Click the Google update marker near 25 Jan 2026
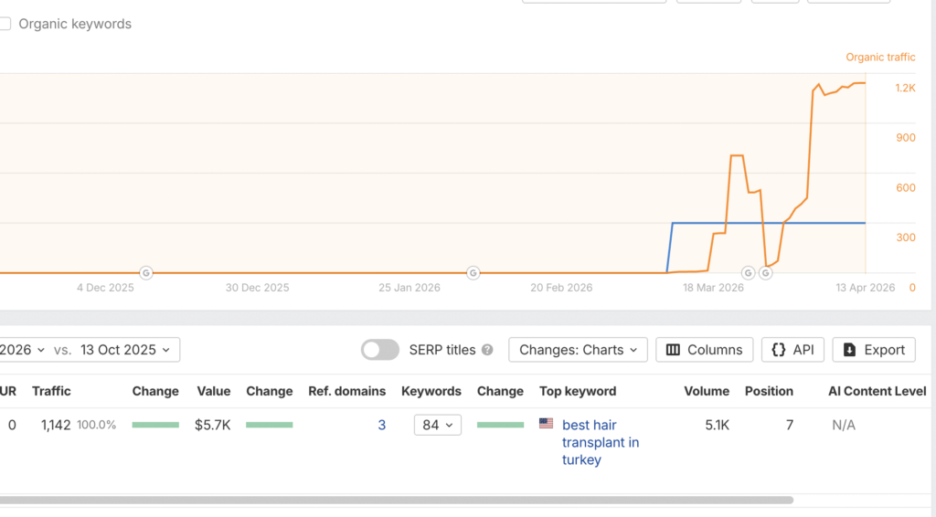Screen dimensions: 936x517 point(473,272)
